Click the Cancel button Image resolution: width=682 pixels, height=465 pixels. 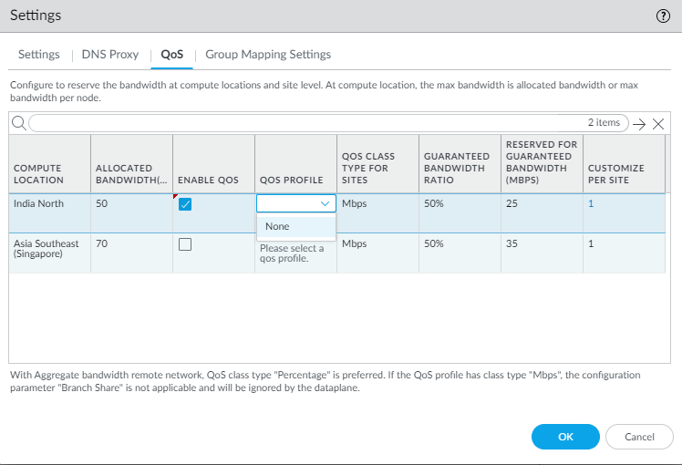click(639, 437)
